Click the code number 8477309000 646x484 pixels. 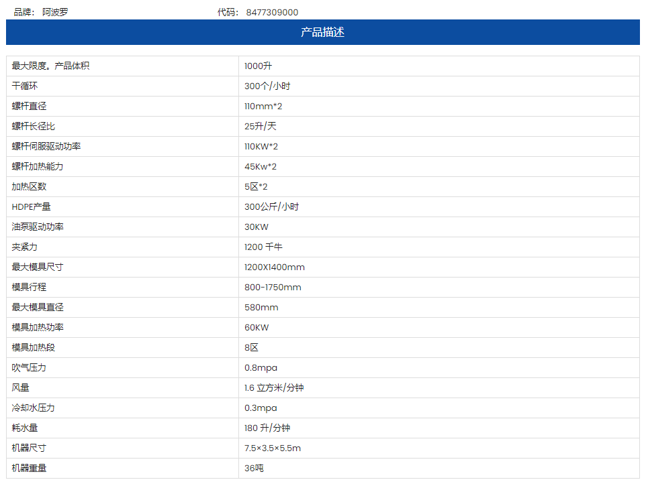(x=272, y=12)
